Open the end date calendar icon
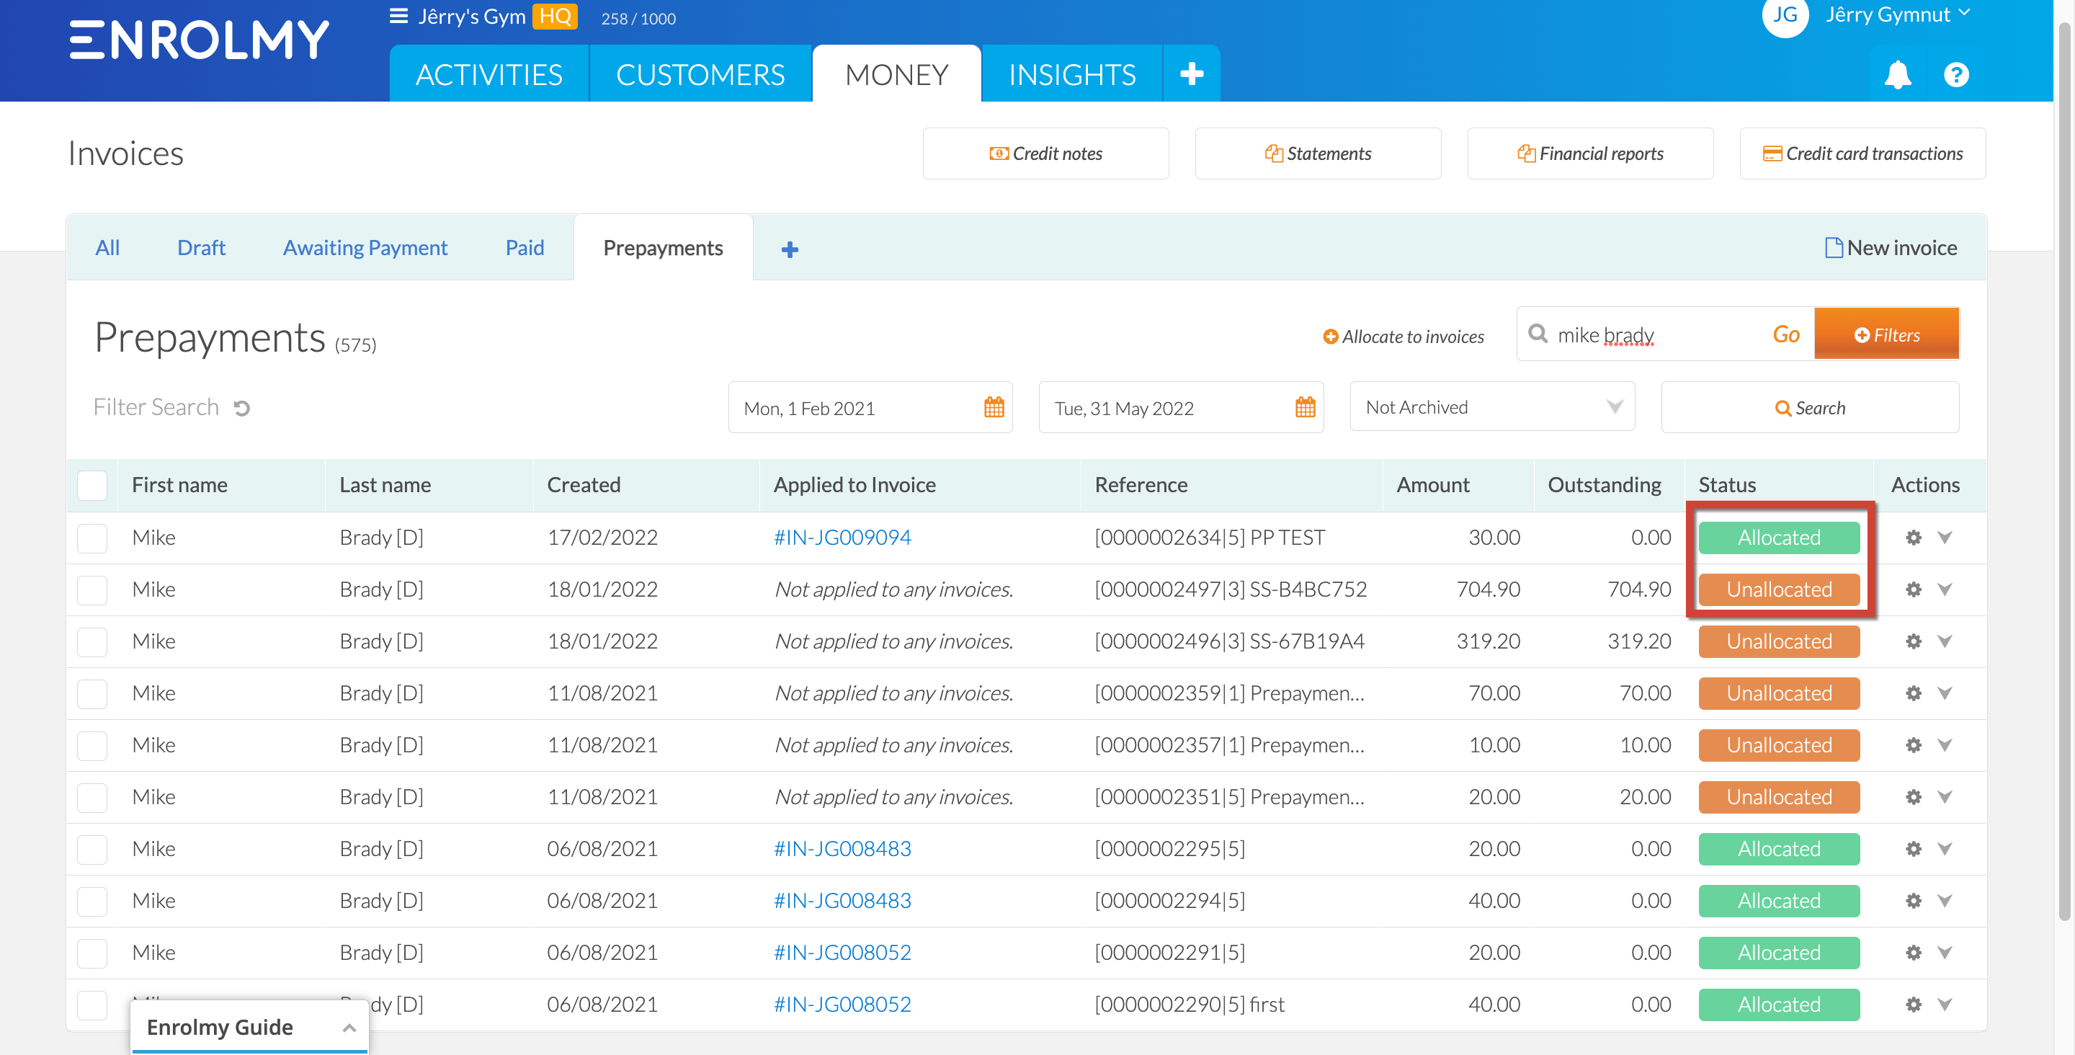The height and width of the screenshot is (1055, 2075). coord(1305,408)
